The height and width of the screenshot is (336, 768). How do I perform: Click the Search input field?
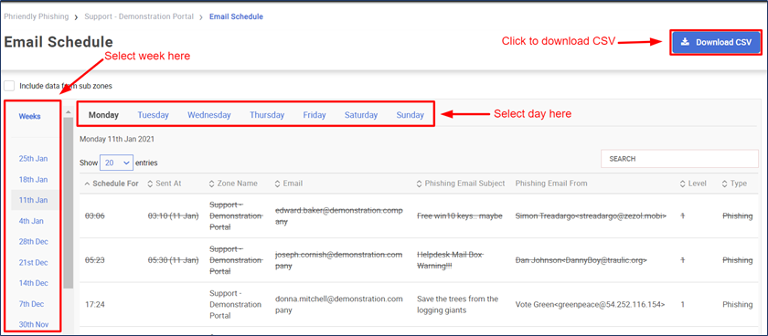679,159
